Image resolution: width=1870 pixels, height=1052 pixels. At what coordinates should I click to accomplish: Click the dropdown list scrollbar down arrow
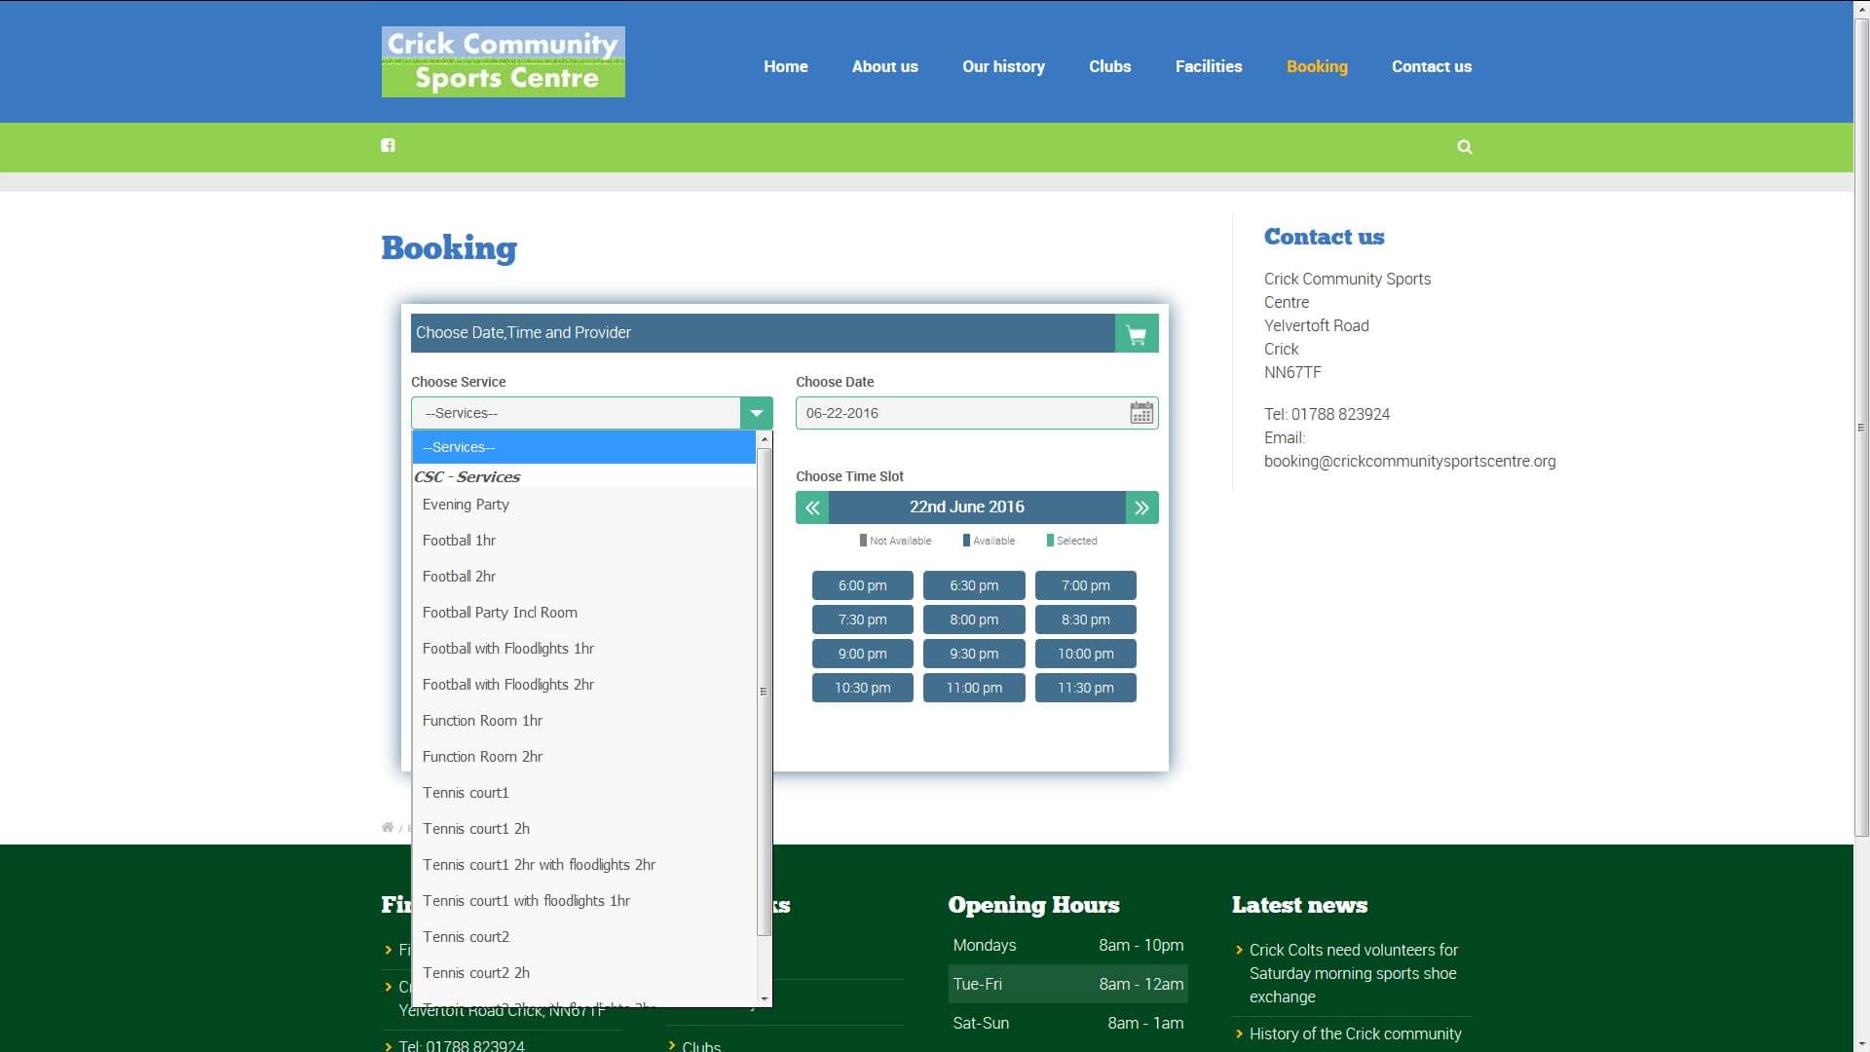[x=765, y=998]
